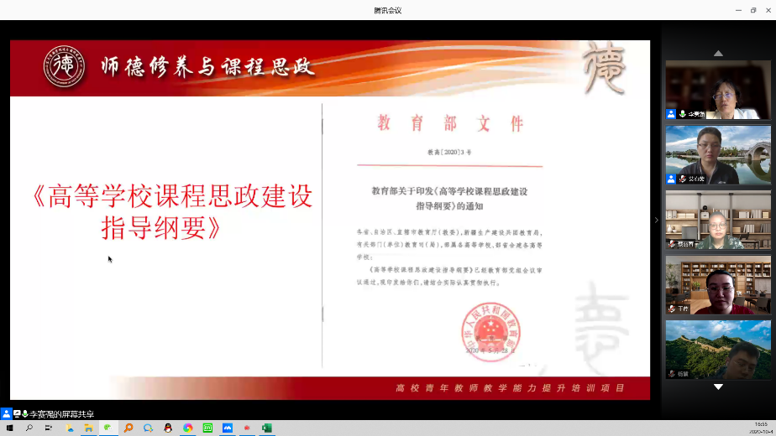Open the orange magnifier search app in taskbar
This screenshot has width=776, height=436.
pyautogui.click(x=128, y=428)
